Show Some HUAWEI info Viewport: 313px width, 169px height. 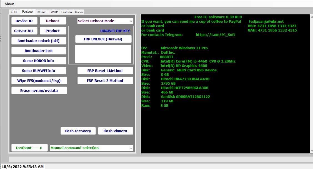tap(39, 71)
